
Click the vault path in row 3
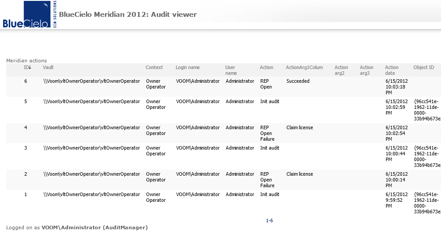pos(92,148)
